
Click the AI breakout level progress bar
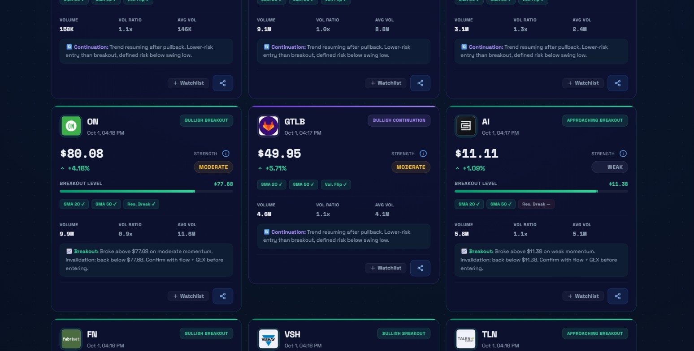541,191
